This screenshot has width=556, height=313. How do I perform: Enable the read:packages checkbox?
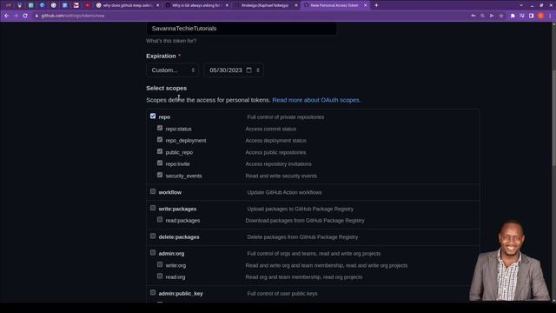pyautogui.click(x=160, y=220)
